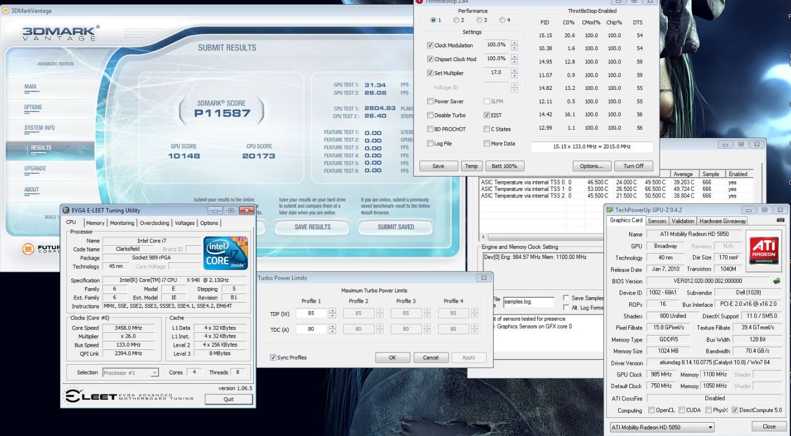791x436 pixels.
Task: Select performance profile 2 radio button
Action: (x=456, y=20)
